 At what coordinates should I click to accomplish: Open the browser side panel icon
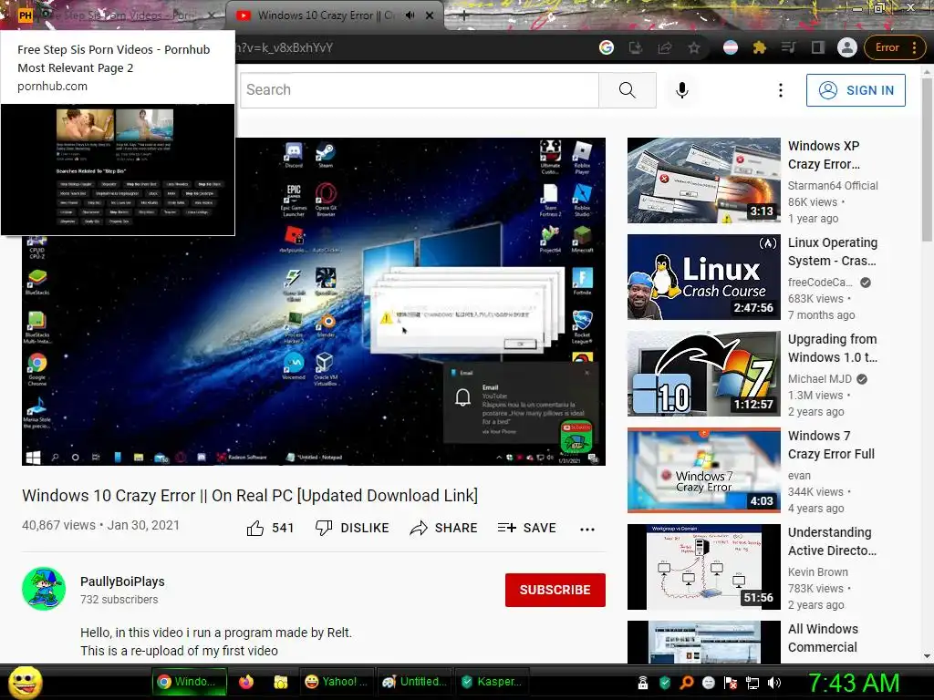(x=818, y=47)
